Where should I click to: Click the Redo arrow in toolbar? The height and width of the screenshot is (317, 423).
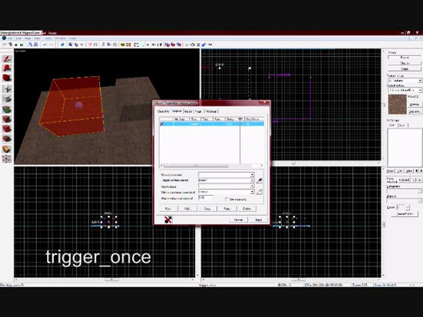[x=51, y=44]
